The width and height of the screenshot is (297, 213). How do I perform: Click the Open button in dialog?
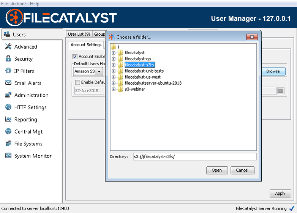click(x=217, y=170)
